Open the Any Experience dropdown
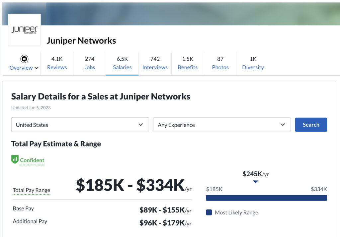This screenshot has height=237, width=340. click(x=222, y=125)
